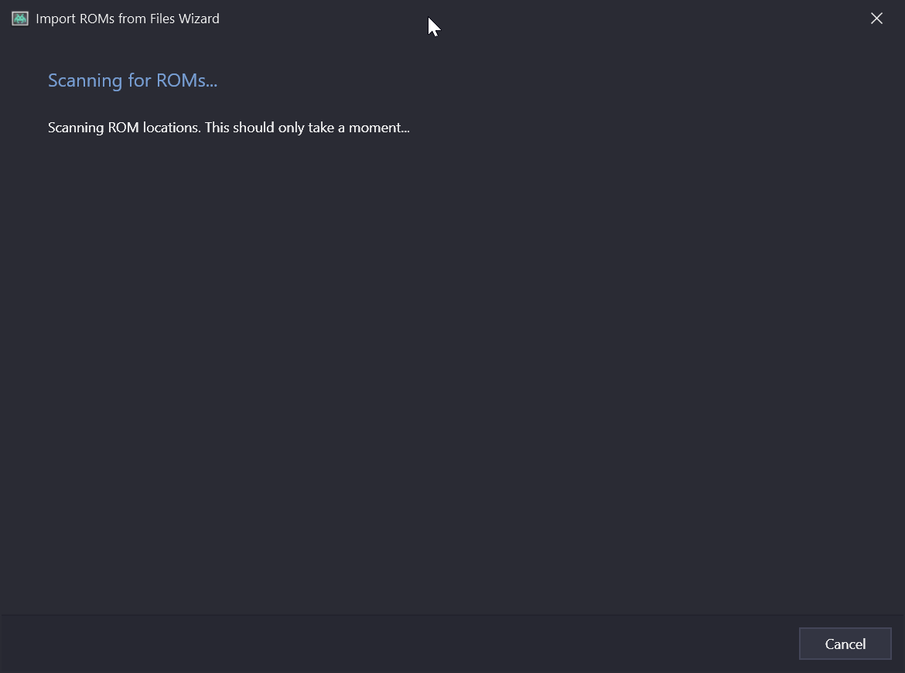
Task: Abort the scan using the Cancel button
Action: click(x=845, y=644)
